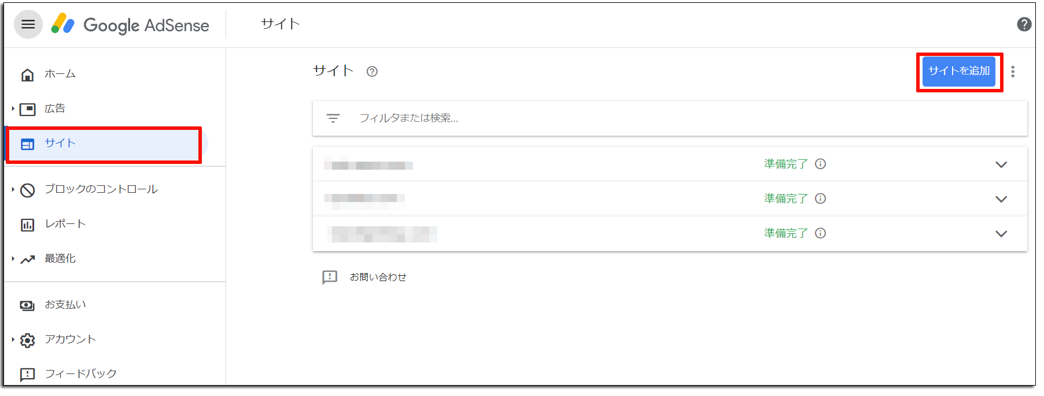Expand the ブロックのコントロール section
The image size is (1044, 396).
[x=13, y=189]
